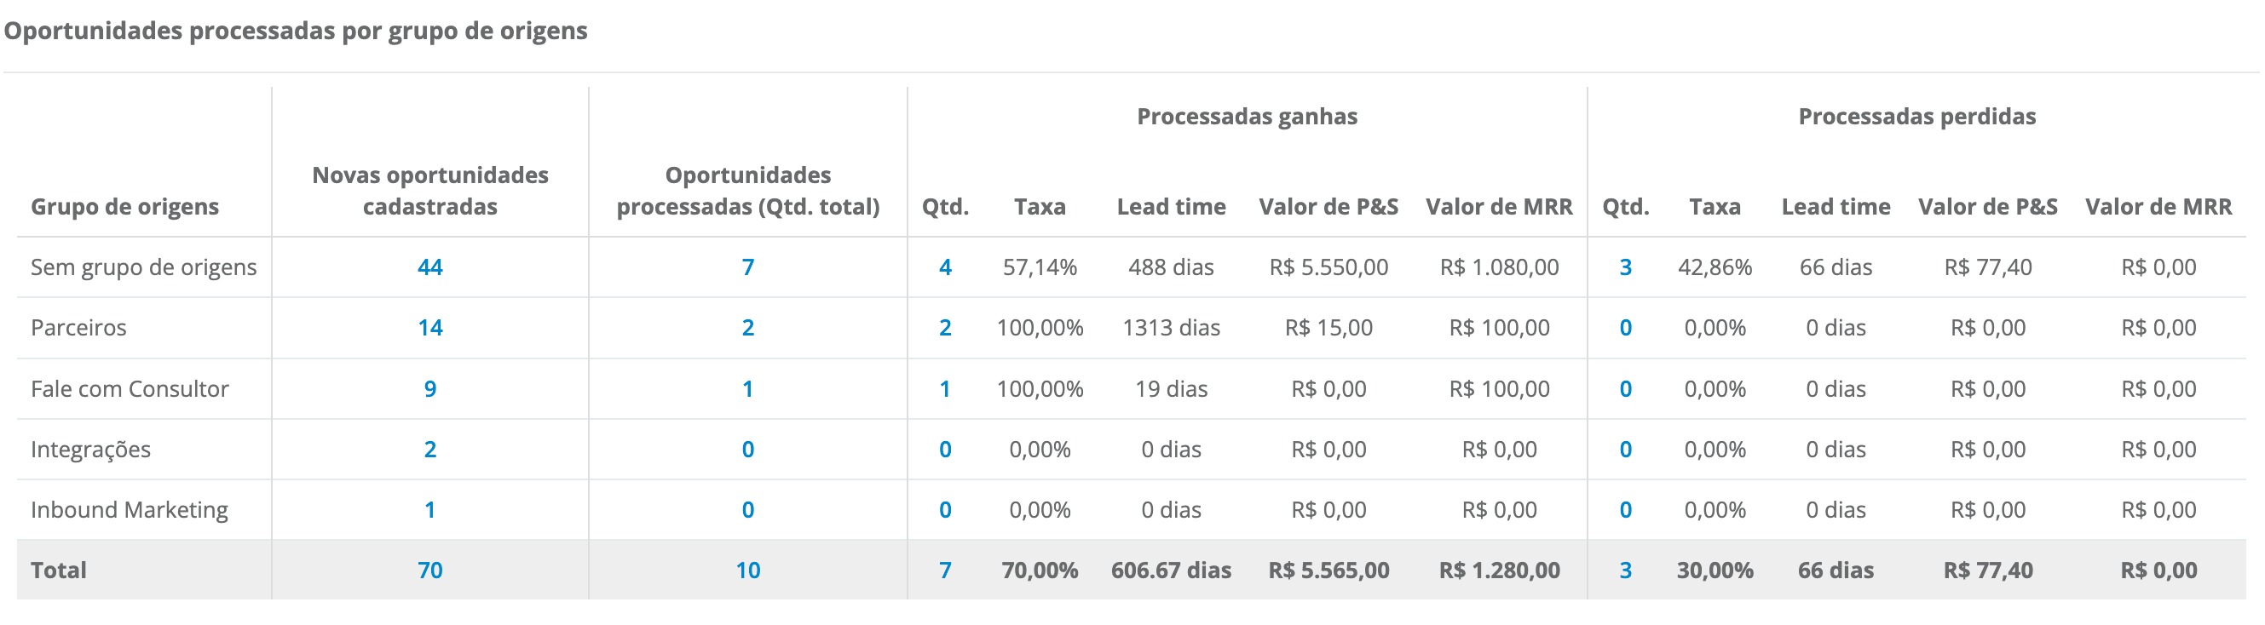The image size is (2265, 625).
Task: Click Integrações new opportunities count 2
Action: pos(430,450)
